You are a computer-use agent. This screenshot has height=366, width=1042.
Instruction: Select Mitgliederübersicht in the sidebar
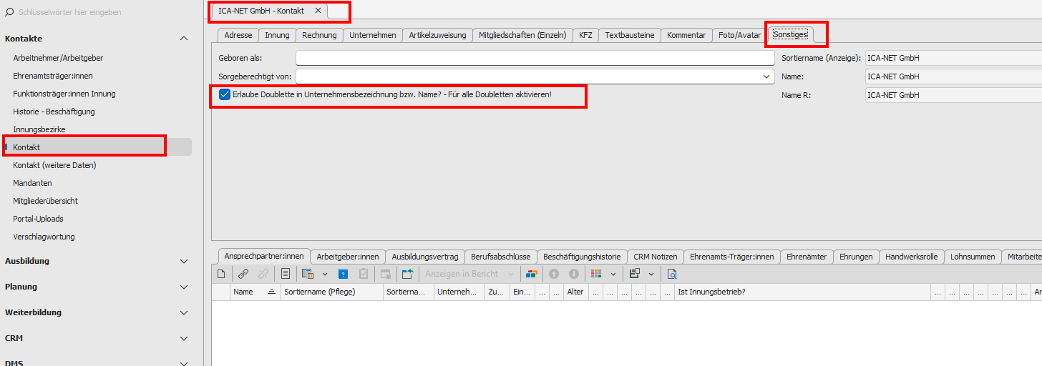[x=46, y=201]
